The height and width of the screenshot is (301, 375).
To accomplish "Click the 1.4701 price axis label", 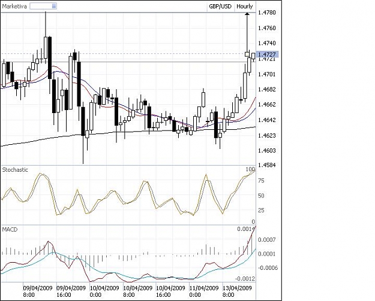I will pyautogui.click(x=267, y=74).
